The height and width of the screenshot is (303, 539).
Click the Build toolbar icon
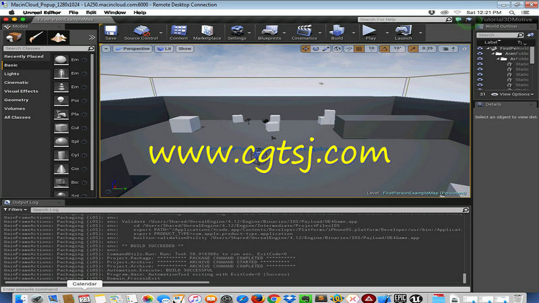337,32
